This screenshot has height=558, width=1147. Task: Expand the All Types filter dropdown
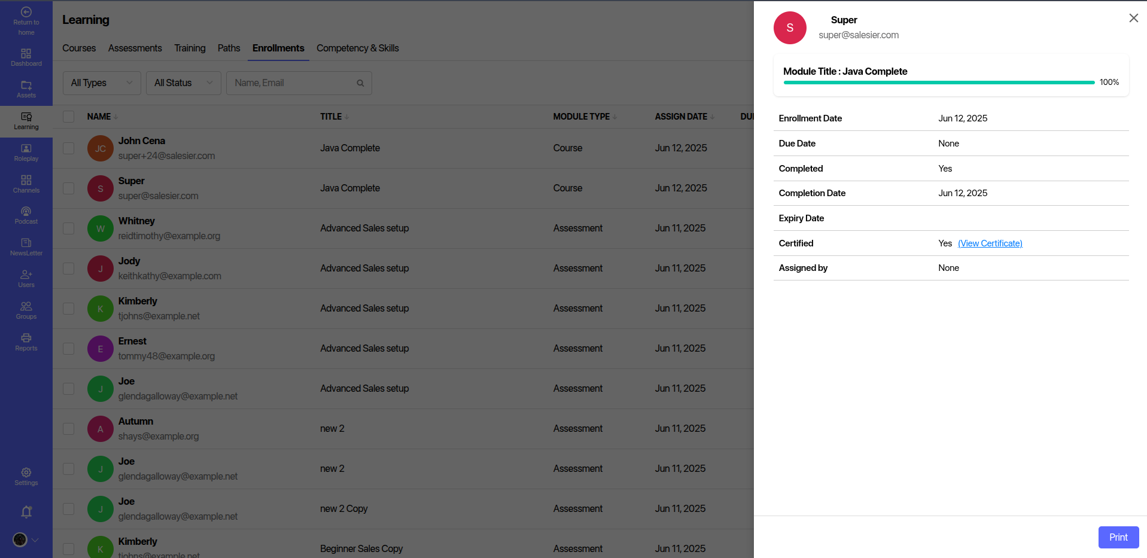102,83
